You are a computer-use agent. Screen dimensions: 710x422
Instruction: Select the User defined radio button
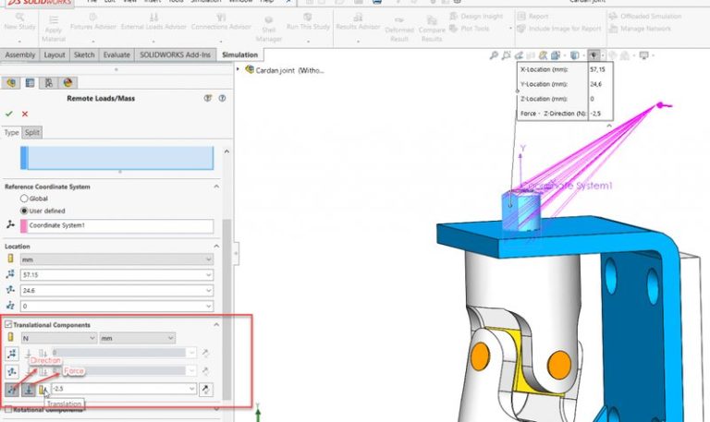(24, 211)
